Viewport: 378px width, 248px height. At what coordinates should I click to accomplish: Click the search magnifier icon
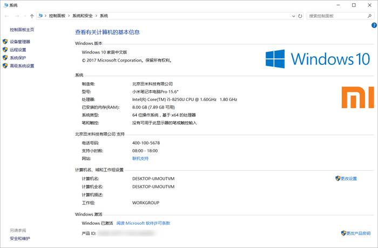[x=369, y=16]
